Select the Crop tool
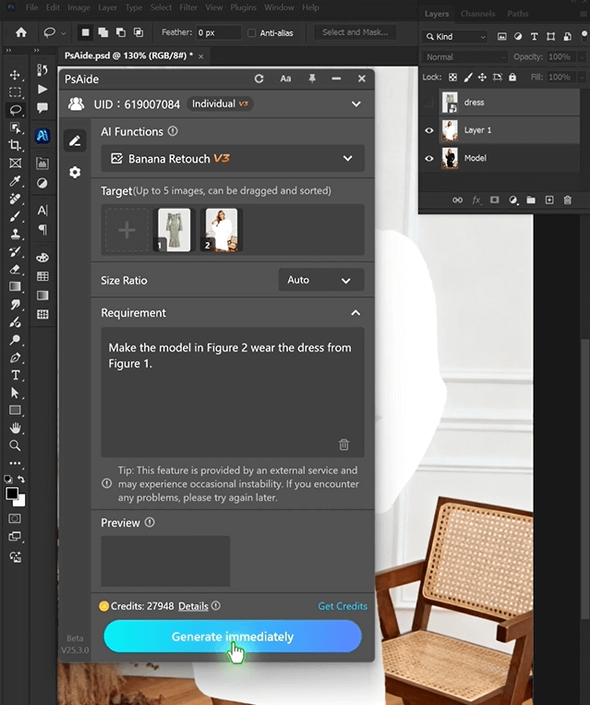 pos(15,145)
